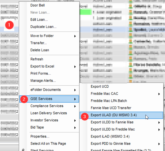Select Transfer... from the context menu
The height and width of the screenshot is (151, 165).
pos(49,43)
